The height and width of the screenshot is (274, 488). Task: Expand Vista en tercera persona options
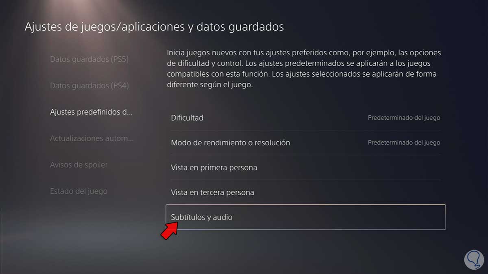305,192
